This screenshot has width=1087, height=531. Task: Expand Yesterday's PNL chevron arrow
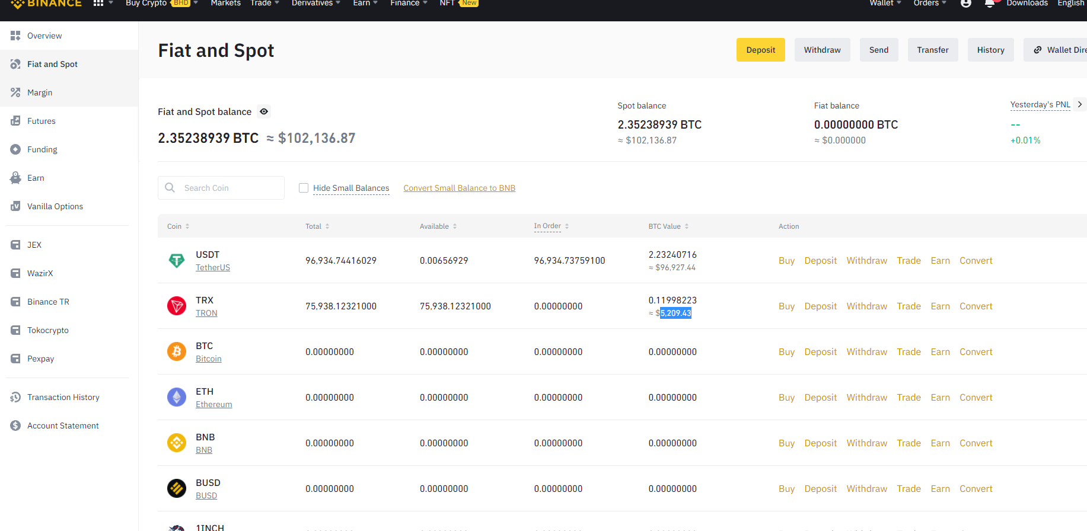click(1080, 104)
